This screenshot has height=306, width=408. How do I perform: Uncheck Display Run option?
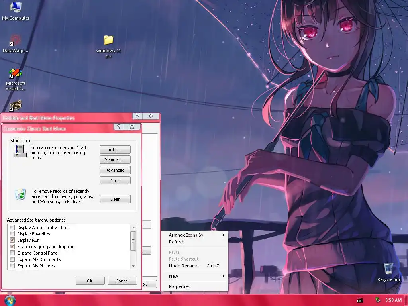(x=12, y=240)
